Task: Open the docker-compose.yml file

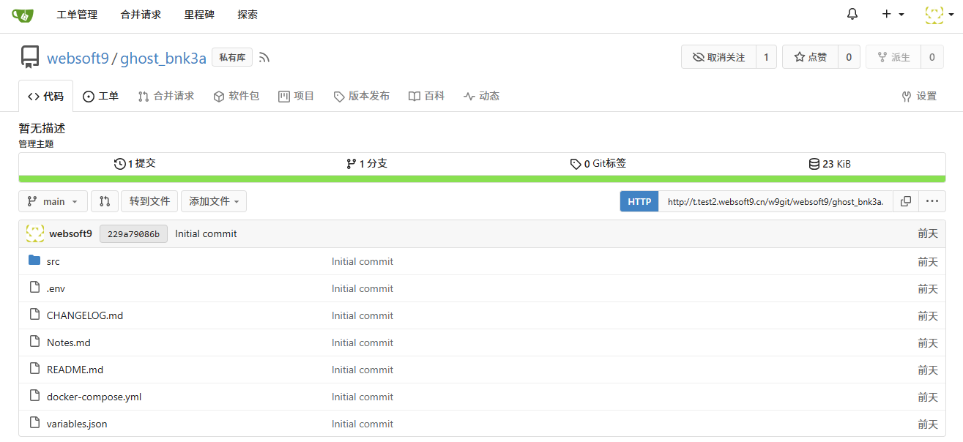Action: [94, 397]
